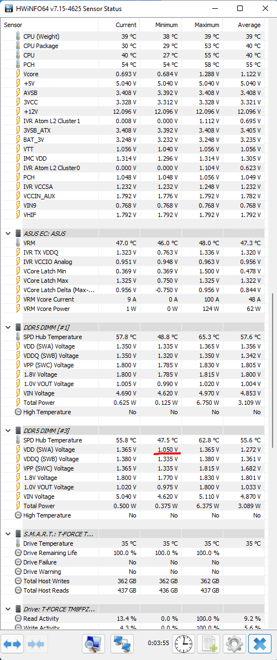This screenshot has height=660, width=277.
Task: Click the chip icon of S.M.A.R.T.: T-FORCE
Action: point(18,534)
